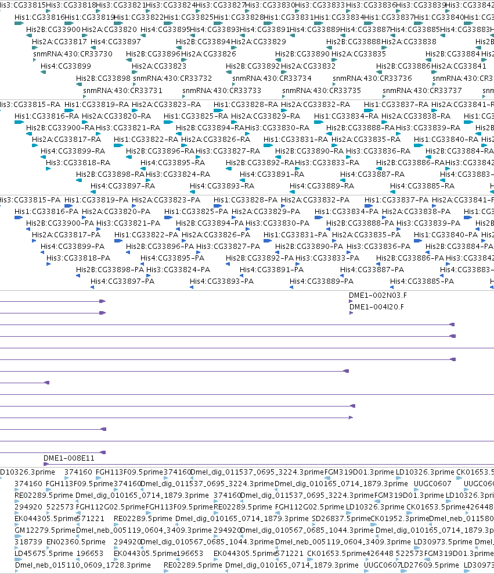494x574 pixels.
Task: Select the transcript label His1:CG33828-RA
Action: (246, 105)
